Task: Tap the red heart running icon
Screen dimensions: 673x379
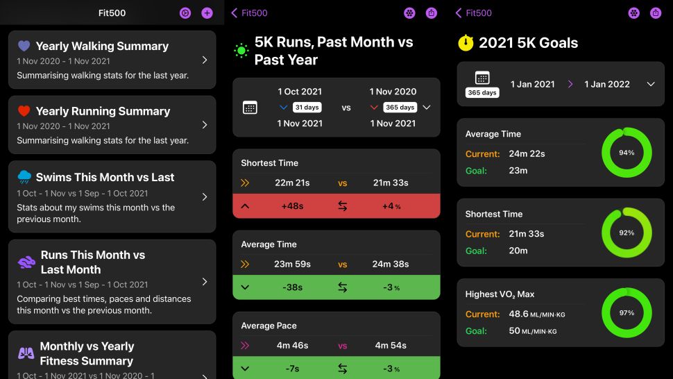Action: pos(24,111)
